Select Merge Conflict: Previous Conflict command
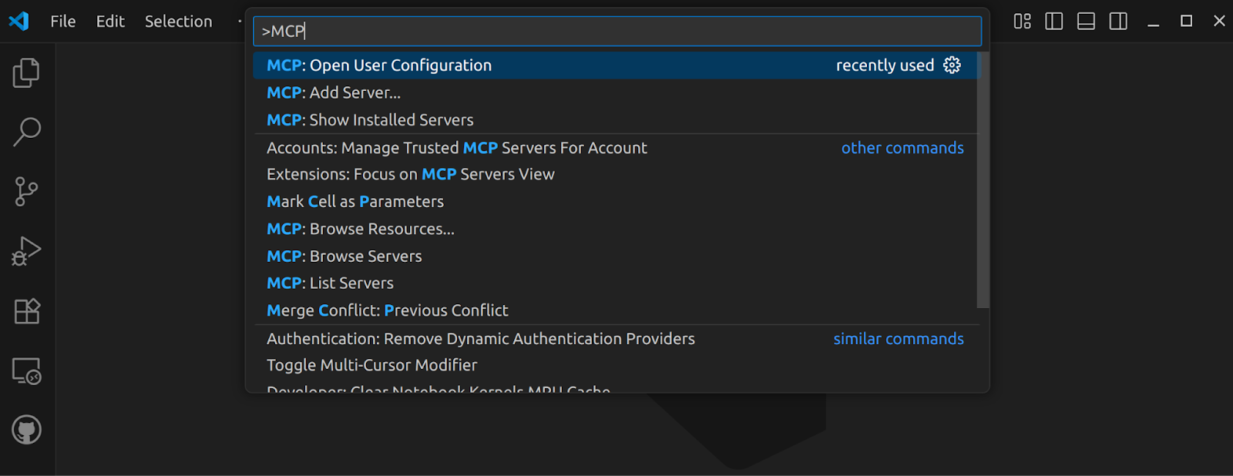Image resolution: width=1233 pixels, height=476 pixels. (615, 310)
